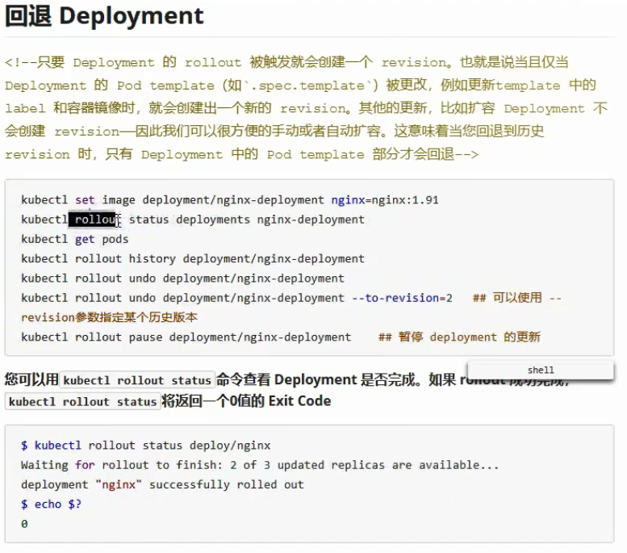Click the text '将返回一个0值的 Exit Code'
Viewport: 627px width, 553px height.
pos(246,401)
